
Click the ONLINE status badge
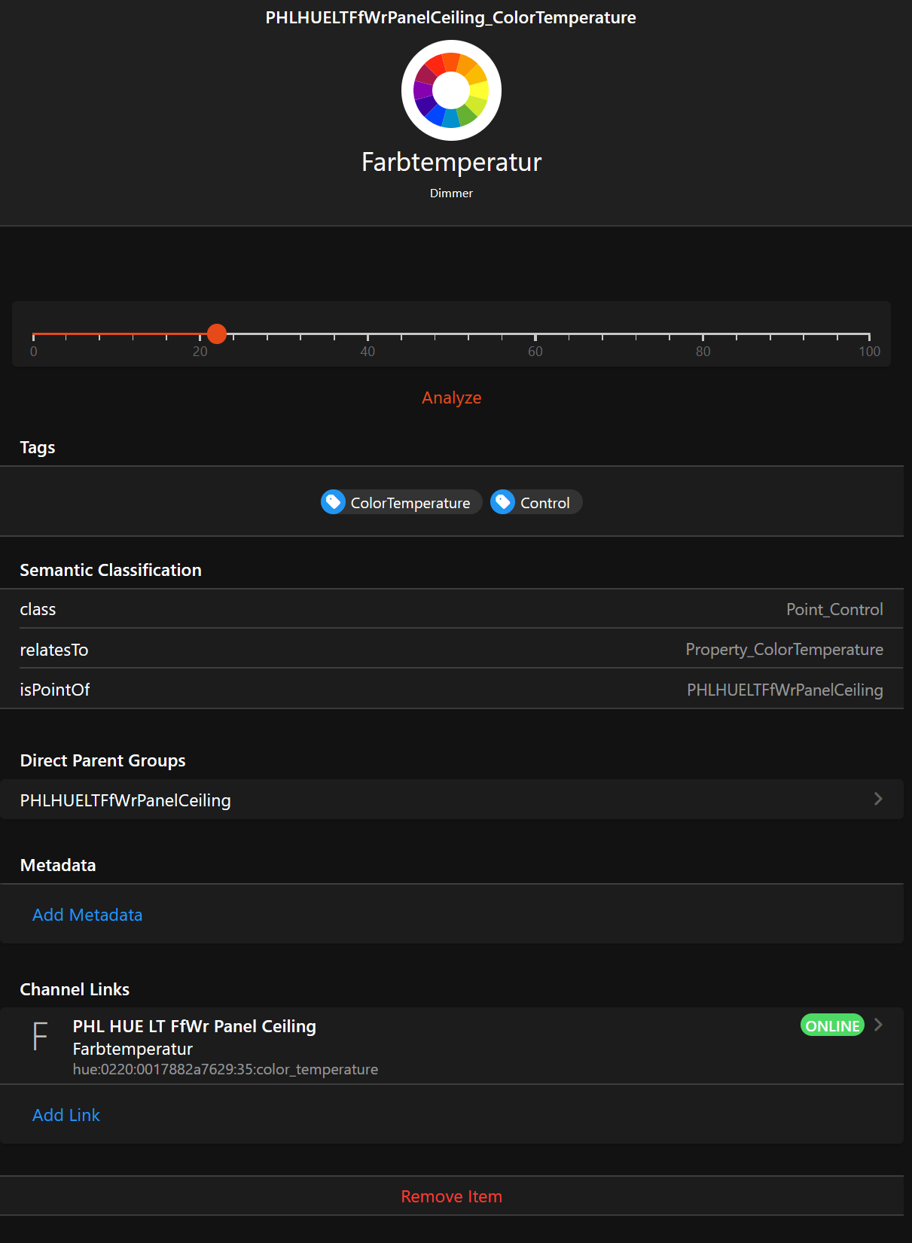click(x=831, y=1025)
